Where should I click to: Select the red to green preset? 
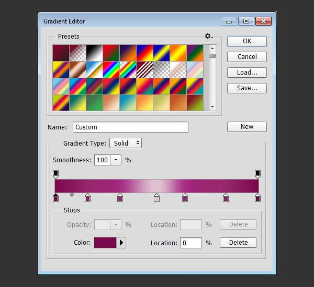point(111,53)
